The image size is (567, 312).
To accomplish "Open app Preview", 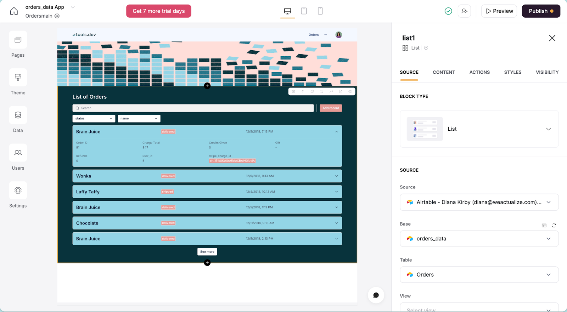I will click(499, 11).
